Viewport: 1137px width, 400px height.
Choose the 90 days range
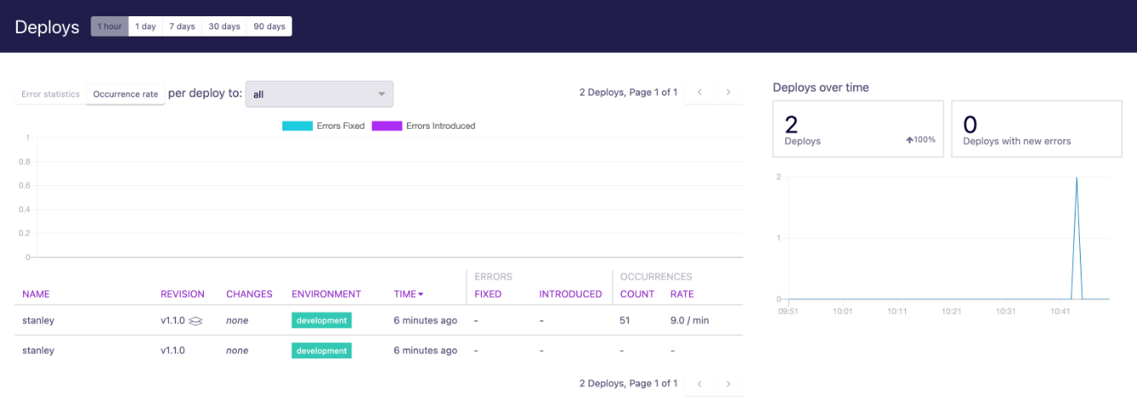(x=270, y=26)
